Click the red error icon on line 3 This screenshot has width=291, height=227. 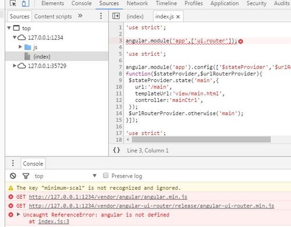click(240, 41)
